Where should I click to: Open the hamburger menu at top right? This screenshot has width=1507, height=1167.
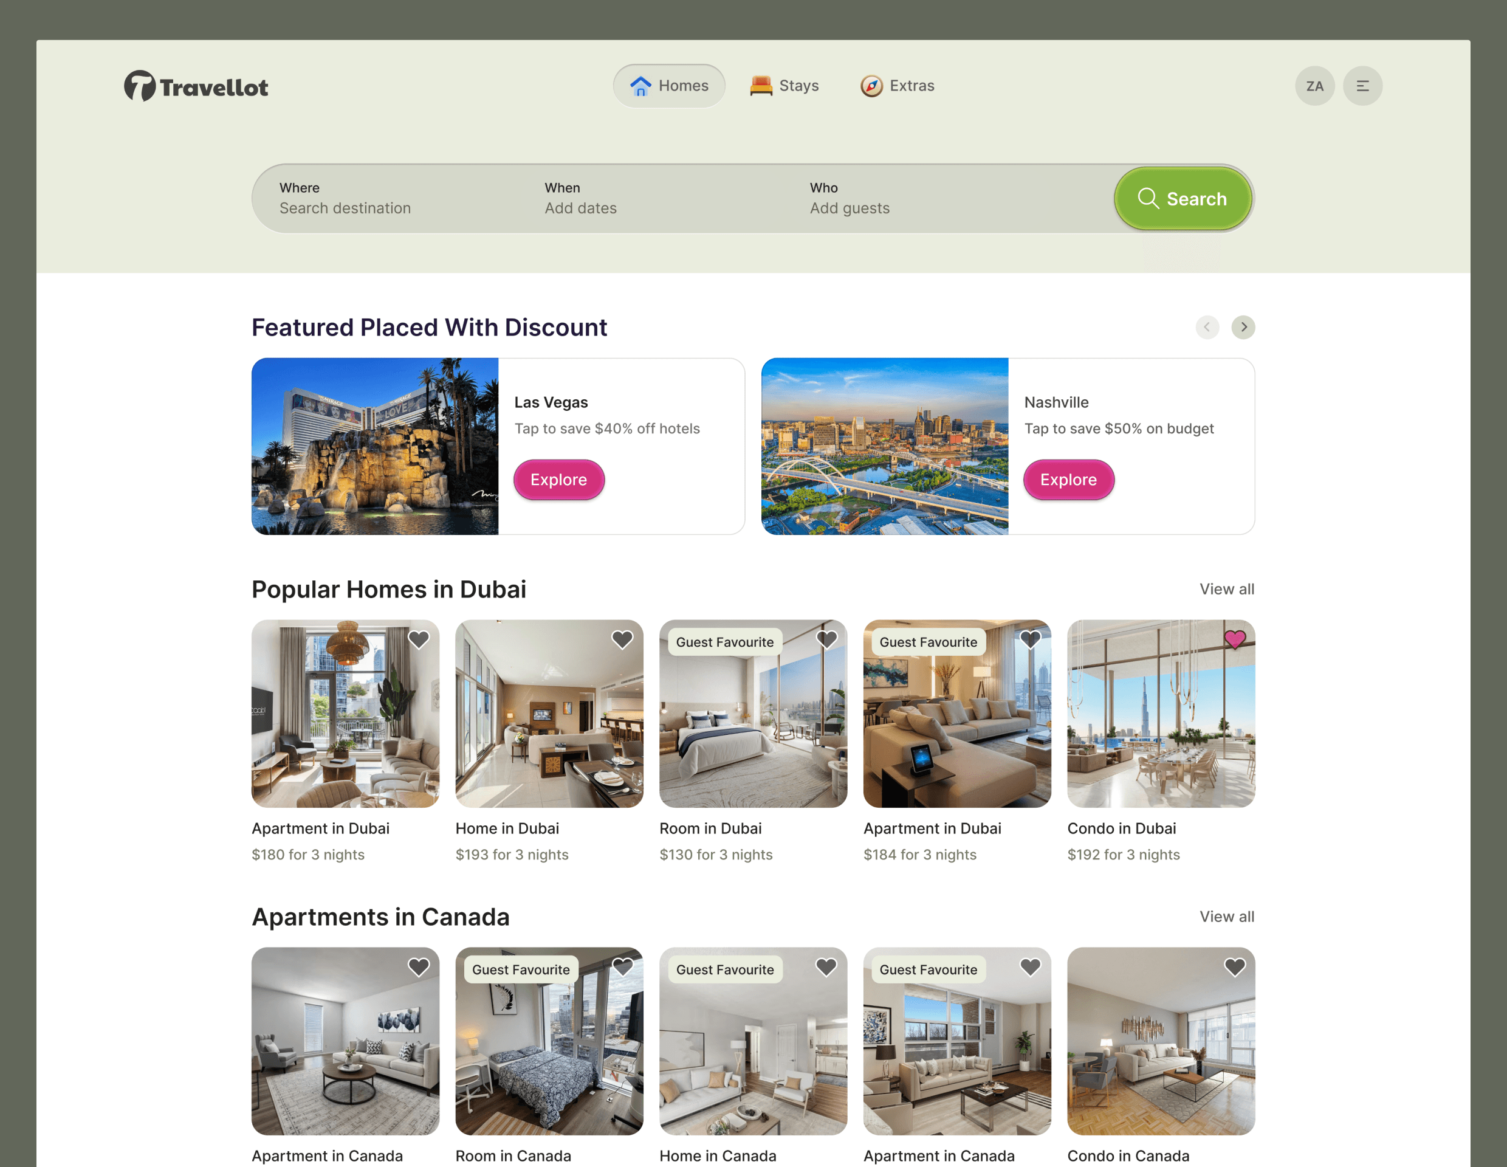1362,86
